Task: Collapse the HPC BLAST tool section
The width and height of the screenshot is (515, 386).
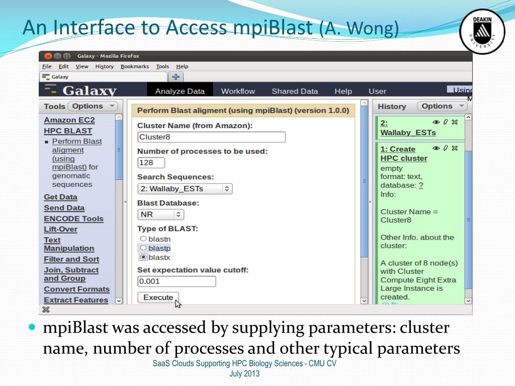Action: pos(68,131)
